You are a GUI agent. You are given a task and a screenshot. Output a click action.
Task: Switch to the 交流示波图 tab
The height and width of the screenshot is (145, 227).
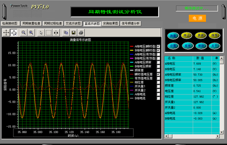point(73,23)
